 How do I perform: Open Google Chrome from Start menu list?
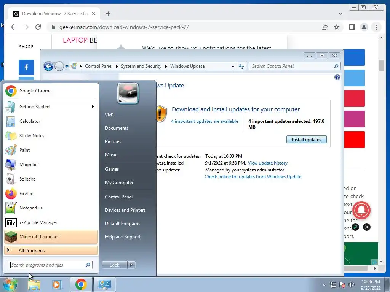coord(51,91)
